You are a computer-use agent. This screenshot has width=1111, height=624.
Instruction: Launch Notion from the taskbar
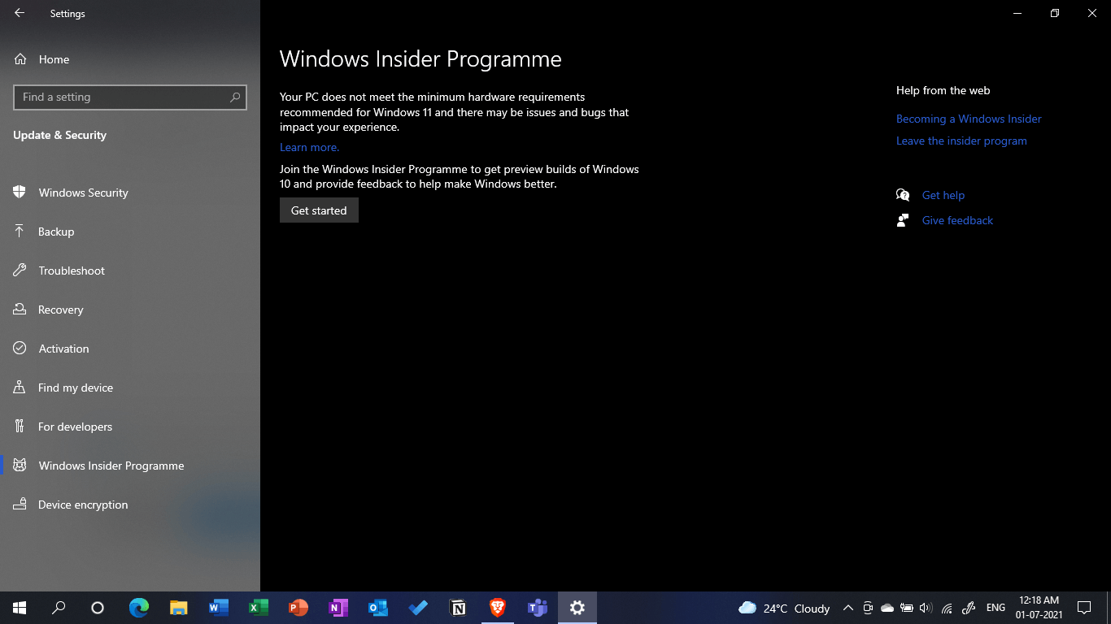tap(458, 608)
